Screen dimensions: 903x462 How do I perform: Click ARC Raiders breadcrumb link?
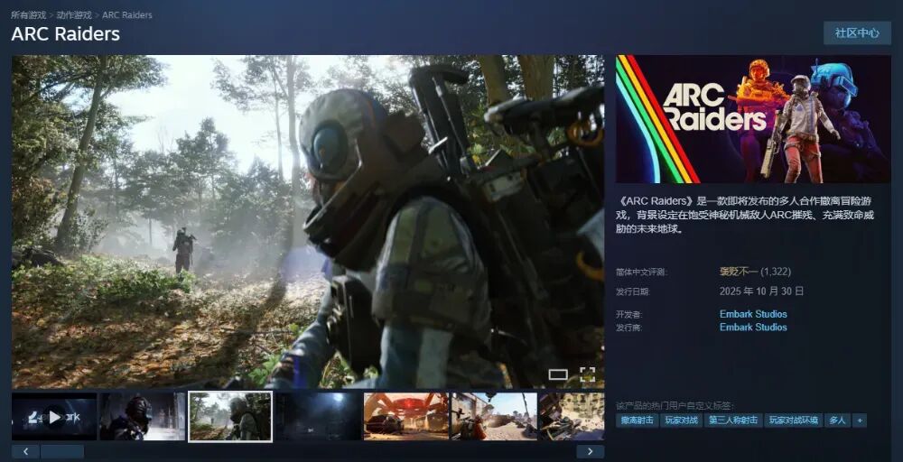[x=127, y=15]
